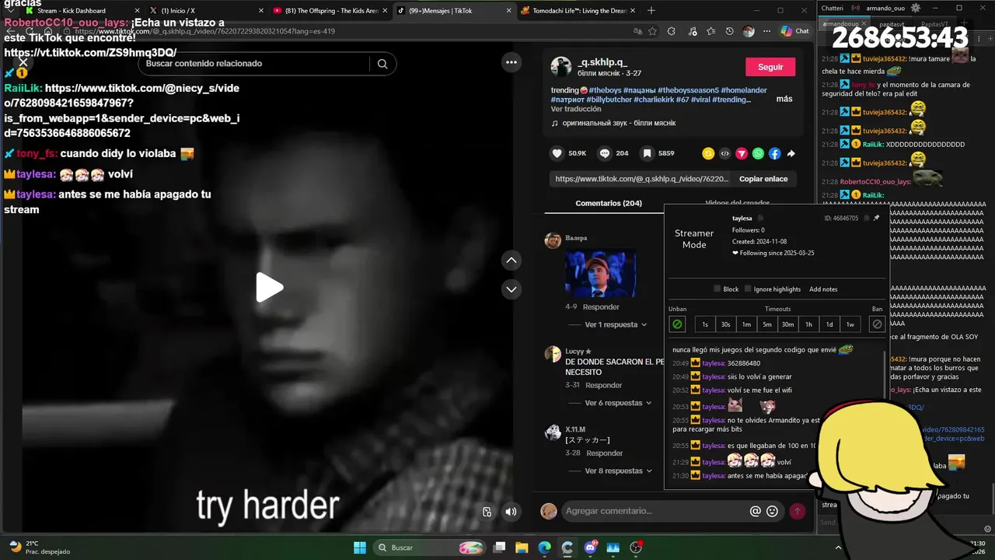This screenshot has width=995, height=560.
Task: Toggle the Ignore highlights checkbox
Action: (748, 289)
